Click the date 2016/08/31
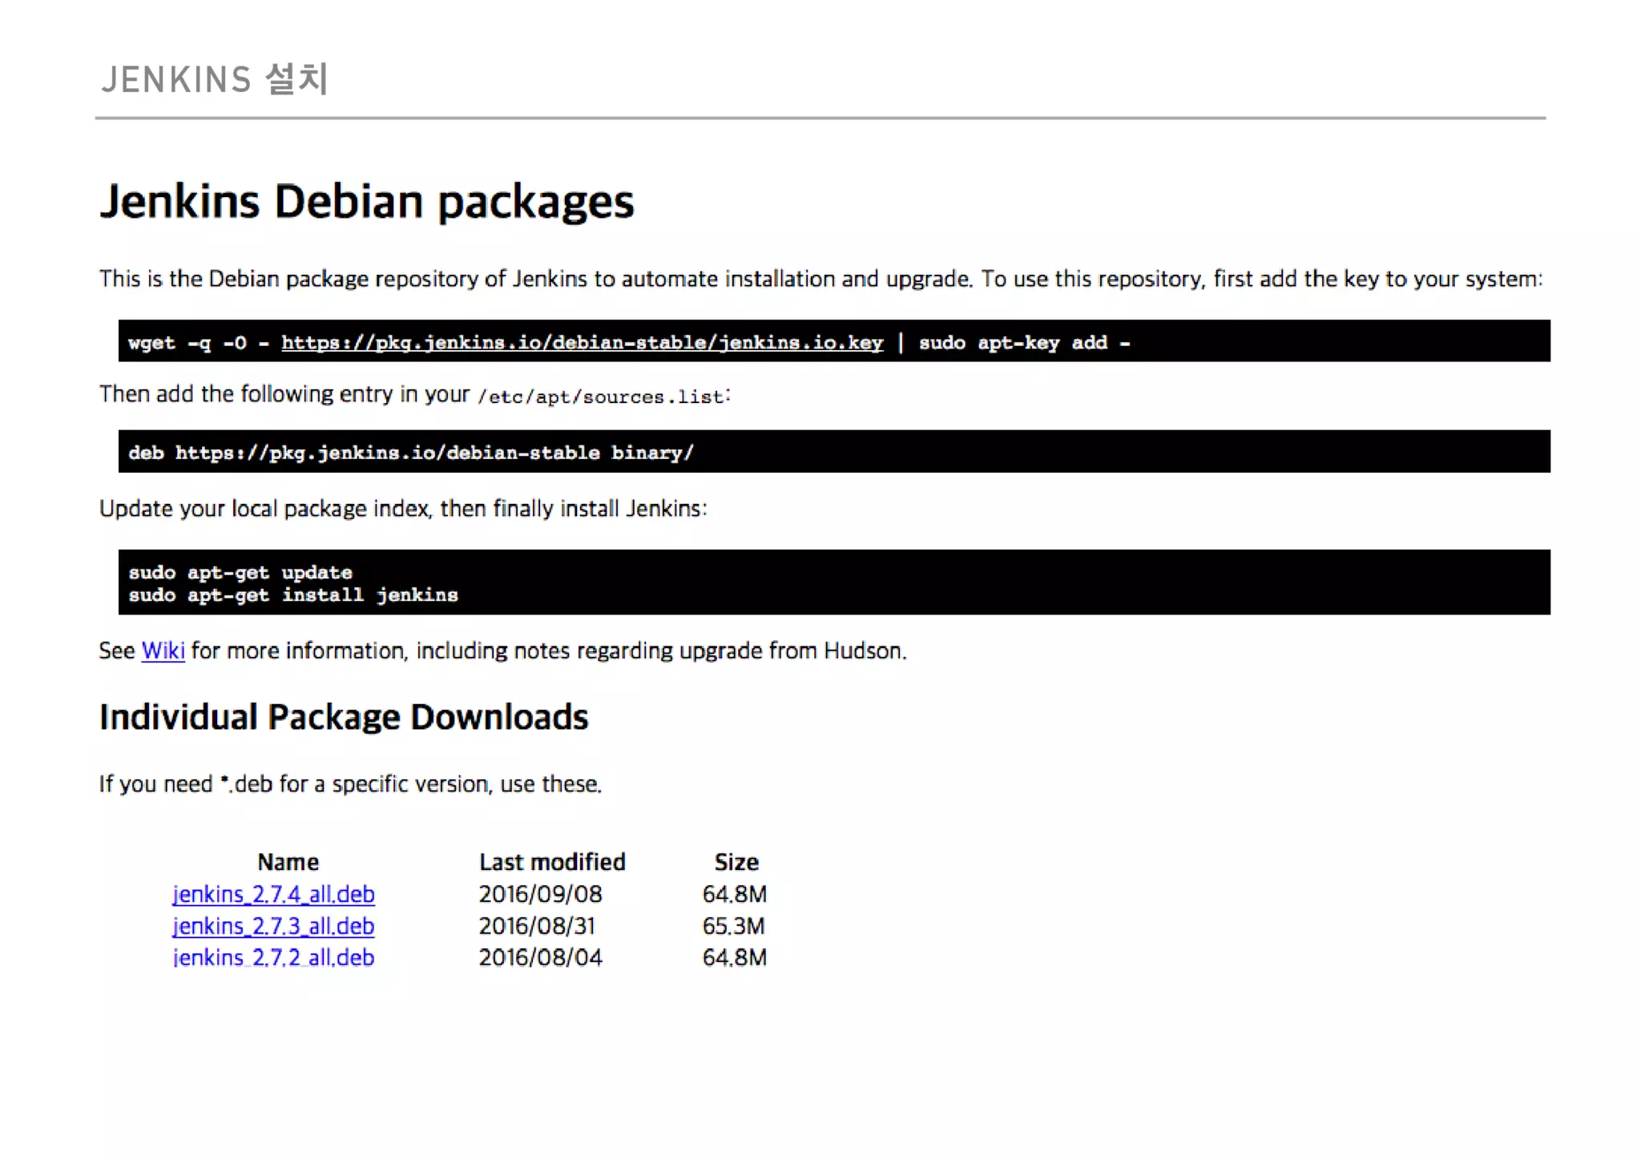Screen dimensions: 1641x1160 [x=537, y=926]
